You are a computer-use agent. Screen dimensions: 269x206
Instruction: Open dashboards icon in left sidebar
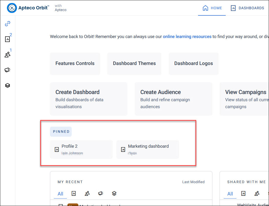(7, 39)
